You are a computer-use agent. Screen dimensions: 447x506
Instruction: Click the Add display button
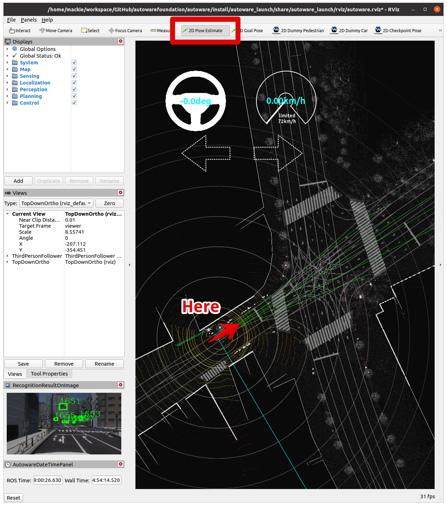(x=18, y=181)
